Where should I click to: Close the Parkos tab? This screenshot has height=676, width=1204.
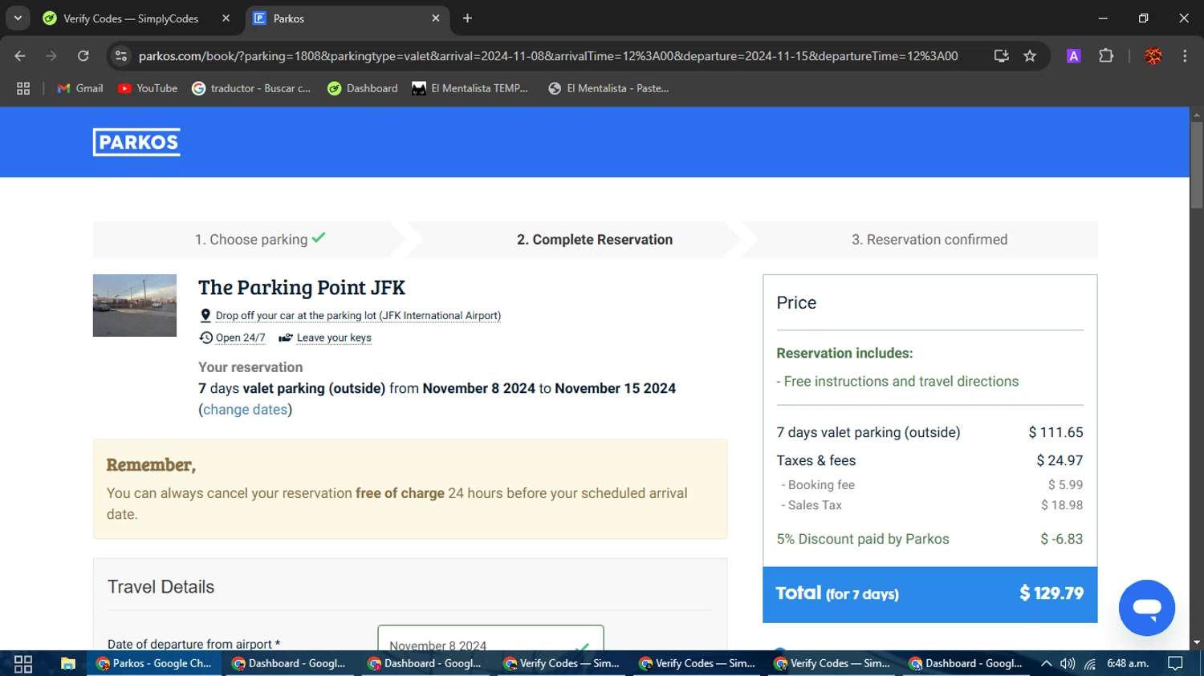436,18
